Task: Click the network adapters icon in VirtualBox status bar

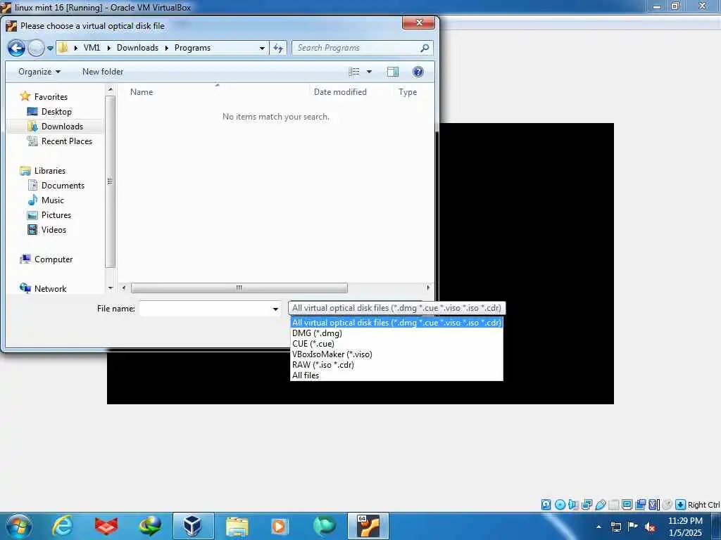Action: click(587, 505)
